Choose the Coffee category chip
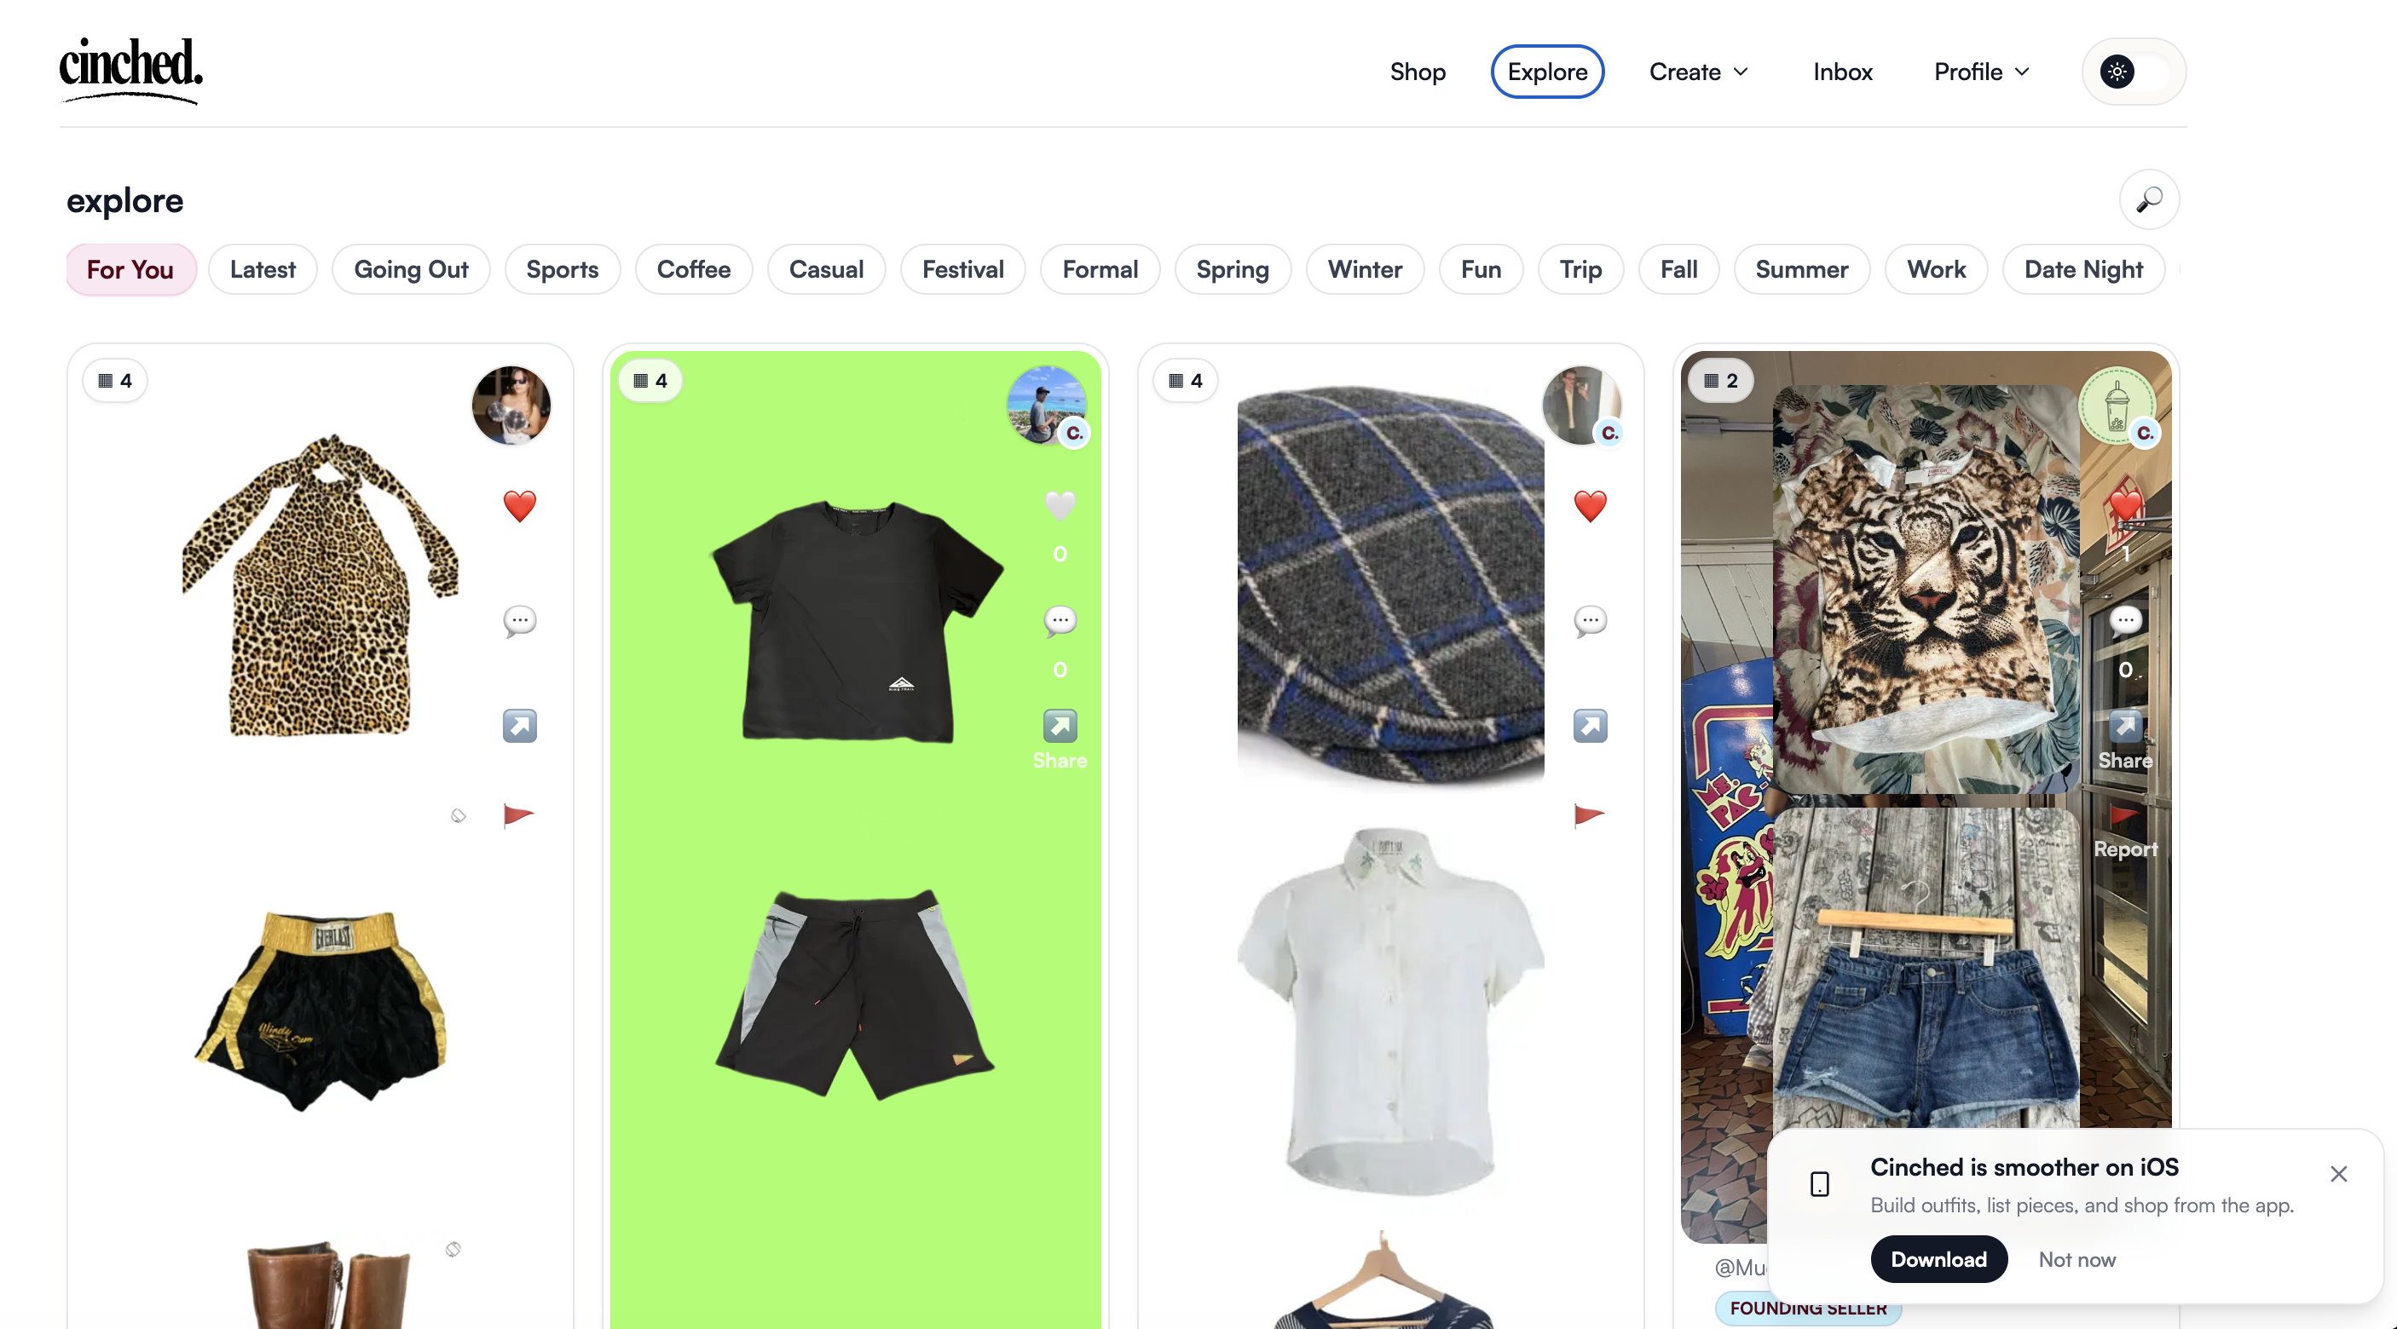 click(x=693, y=270)
